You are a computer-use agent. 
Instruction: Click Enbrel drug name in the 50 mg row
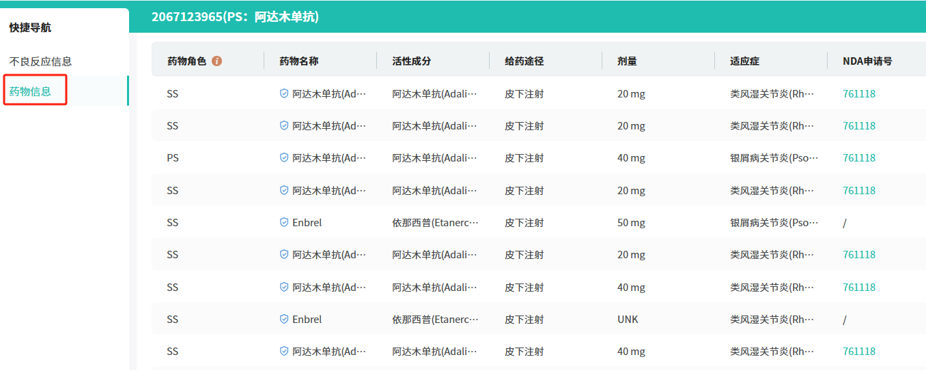click(x=307, y=222)
